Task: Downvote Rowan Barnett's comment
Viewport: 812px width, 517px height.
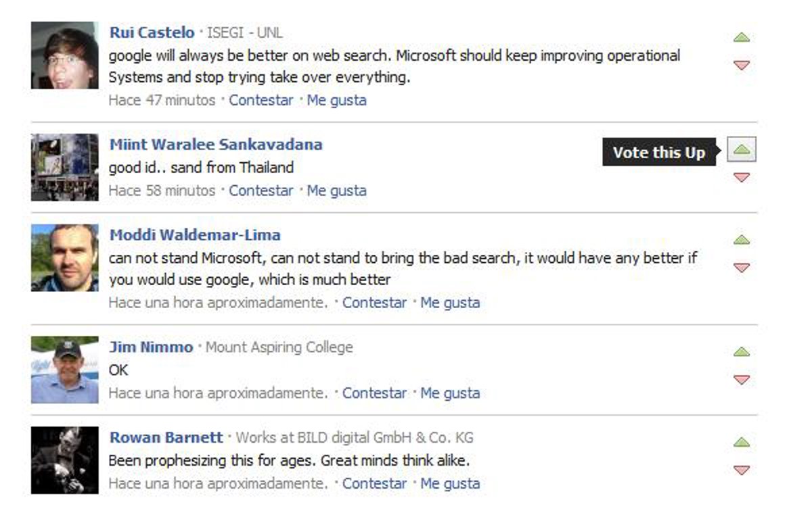Action: tap(742, 470)
